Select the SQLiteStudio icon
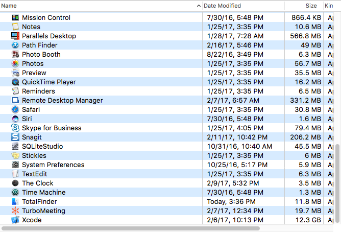This screenshot has width=341, height=232. click(x=15, y=147)
